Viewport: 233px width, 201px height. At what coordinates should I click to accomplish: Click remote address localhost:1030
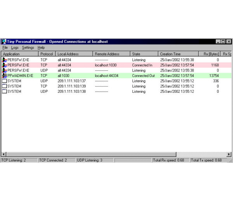click(106, 65)
